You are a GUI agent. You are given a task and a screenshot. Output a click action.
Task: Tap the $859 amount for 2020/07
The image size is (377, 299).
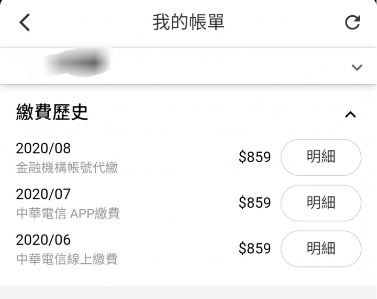click(x=254, y=202)
